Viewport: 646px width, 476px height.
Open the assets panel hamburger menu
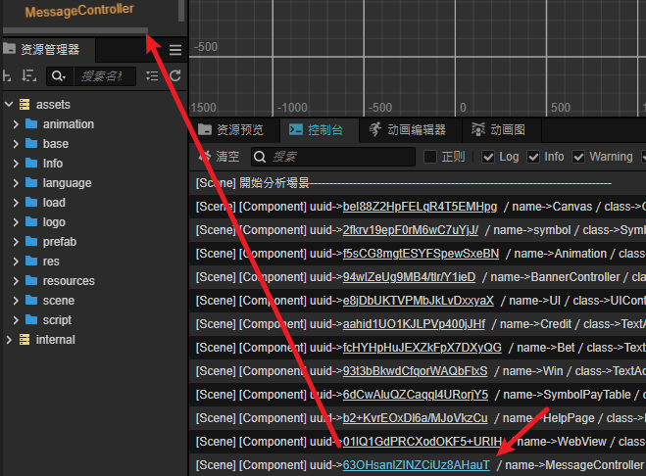(x=175, y=50)
